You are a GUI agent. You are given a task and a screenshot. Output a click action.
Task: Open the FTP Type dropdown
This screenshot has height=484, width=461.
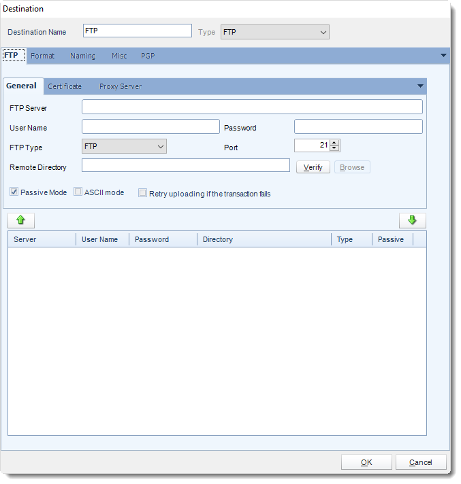coord(124,146)
